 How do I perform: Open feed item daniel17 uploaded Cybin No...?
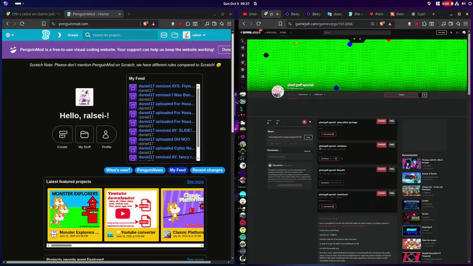pyautogui.click(x=167, y=148)
